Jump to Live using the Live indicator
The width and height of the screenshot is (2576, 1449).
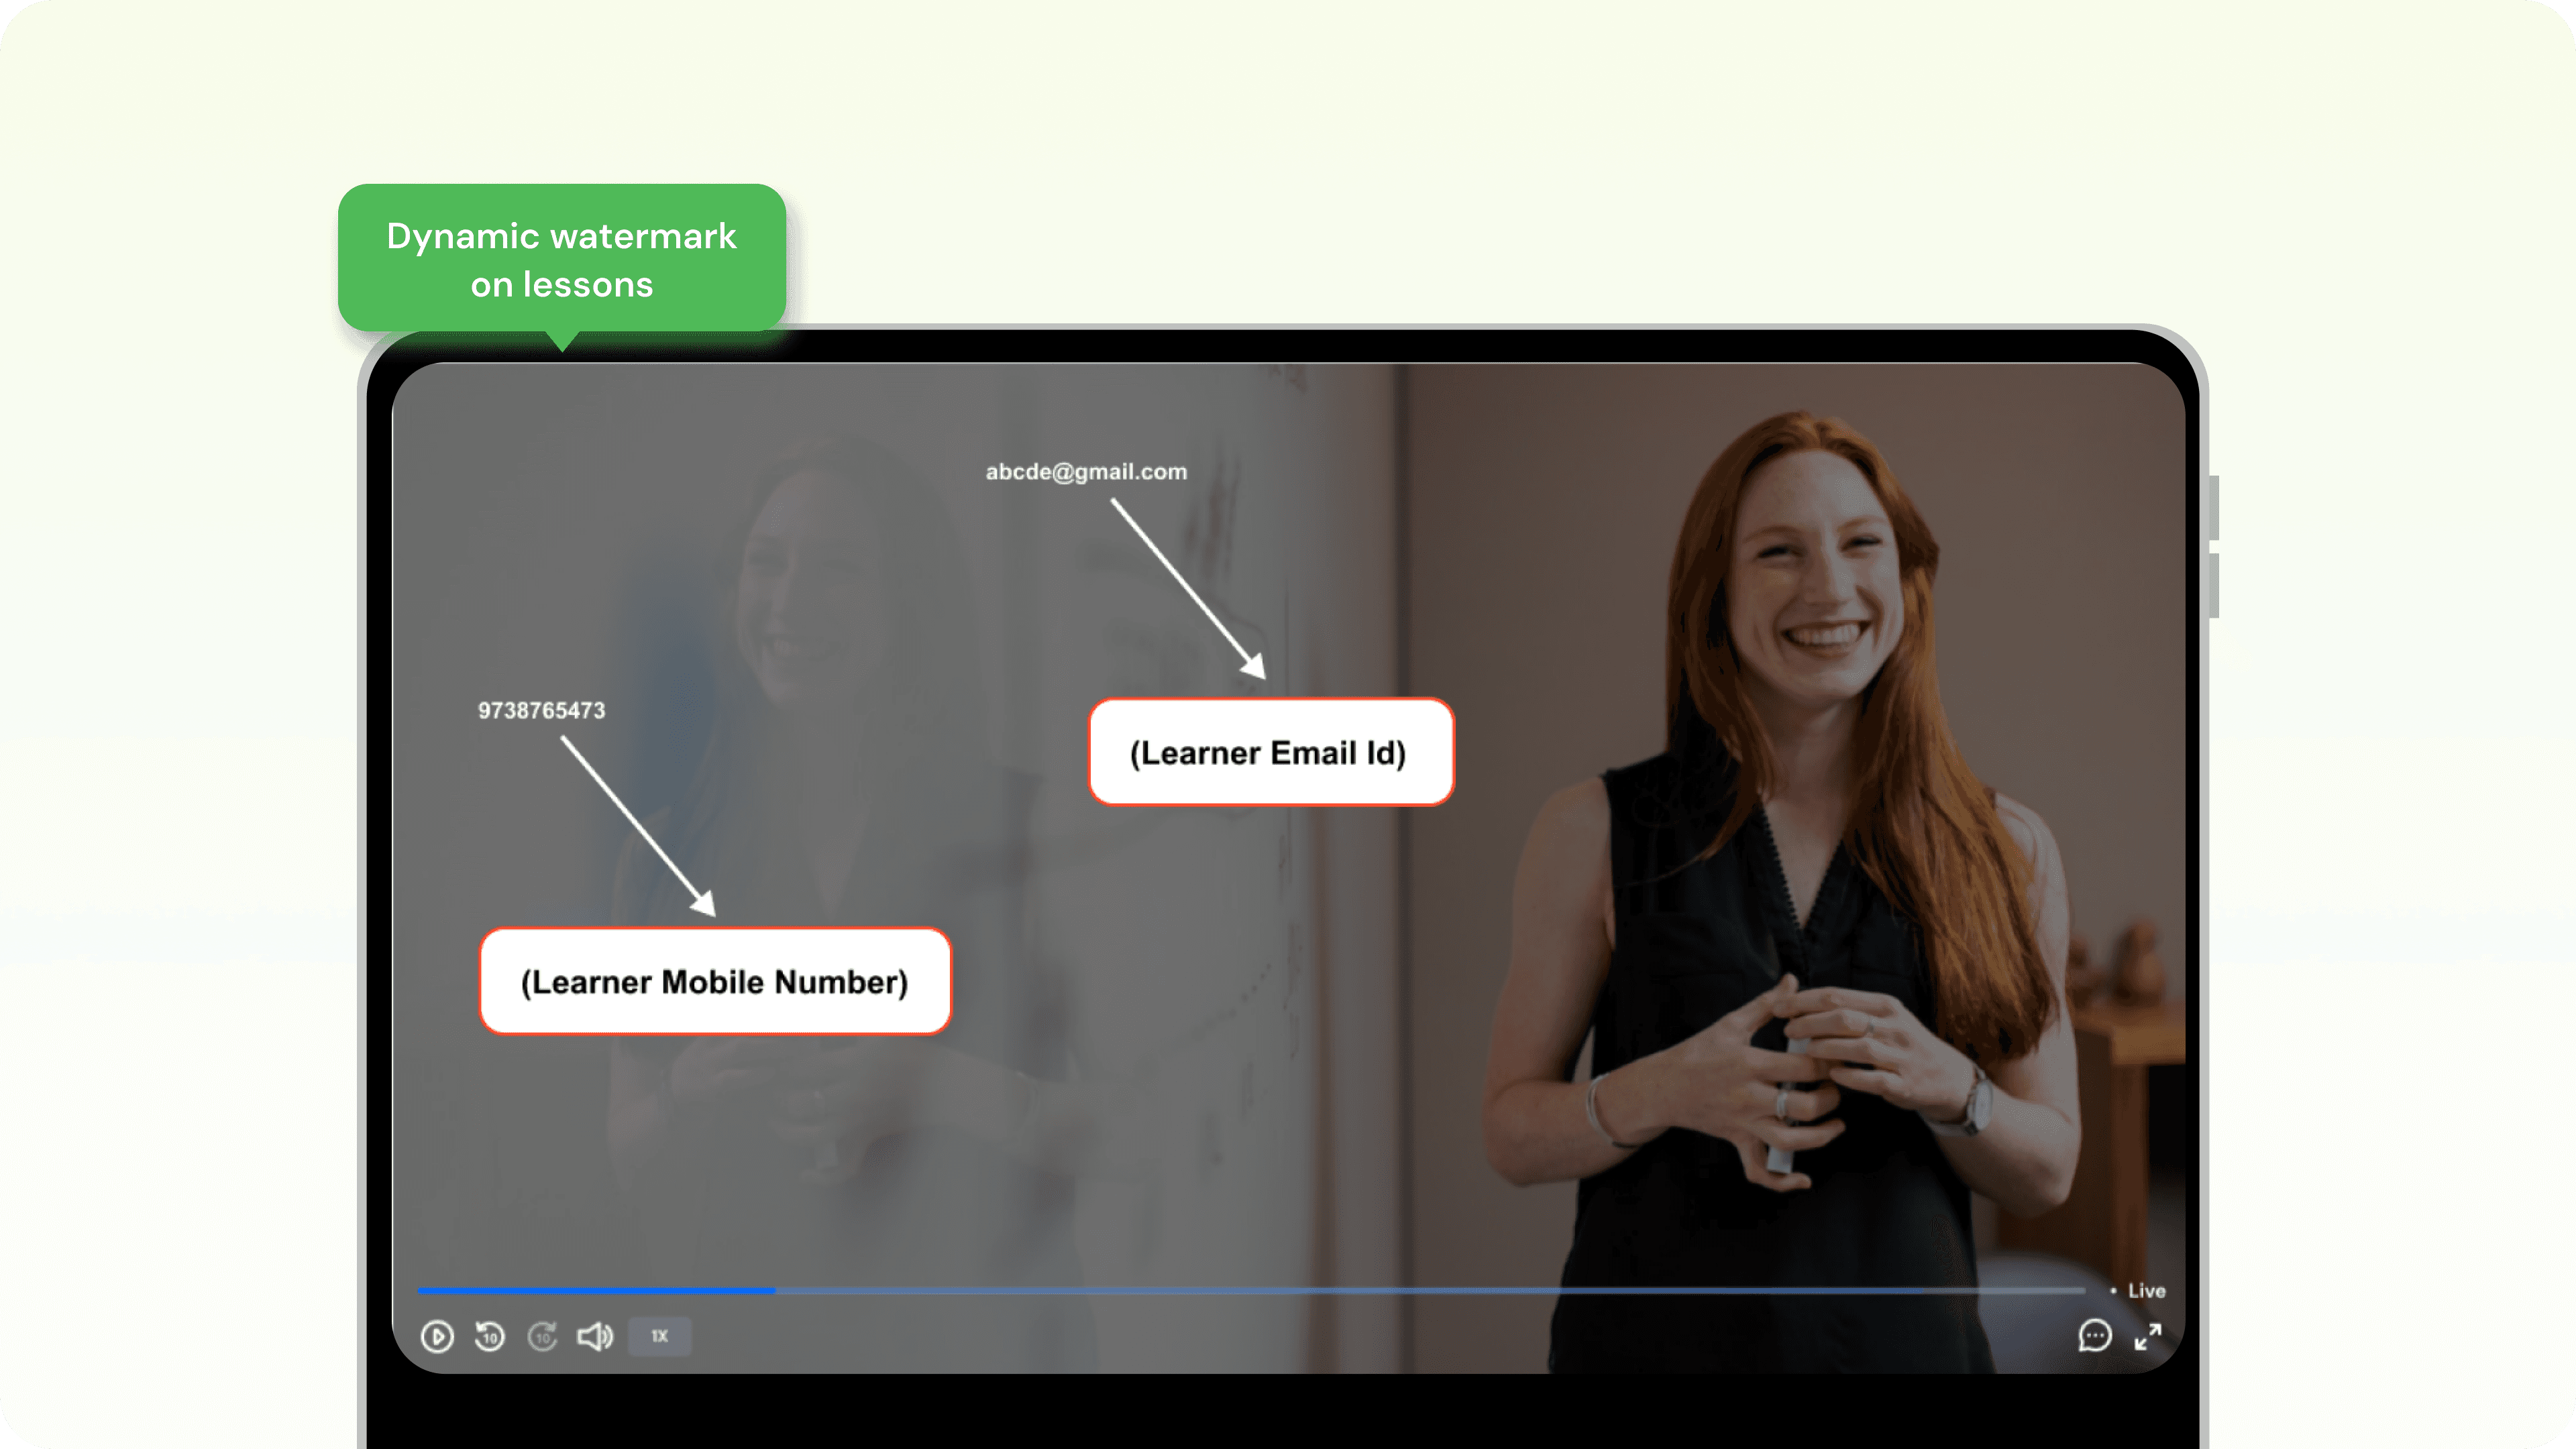(x=2145, y=1291)
